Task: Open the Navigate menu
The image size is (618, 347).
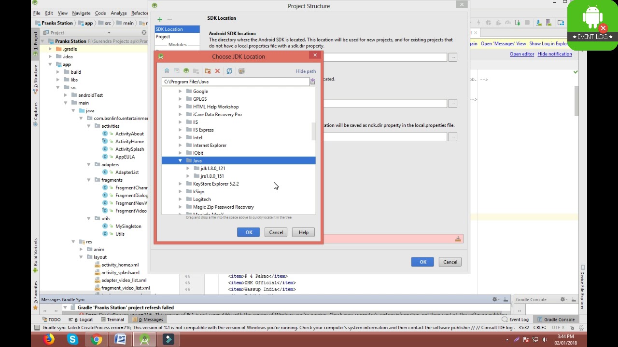Action: pos(81,13)
